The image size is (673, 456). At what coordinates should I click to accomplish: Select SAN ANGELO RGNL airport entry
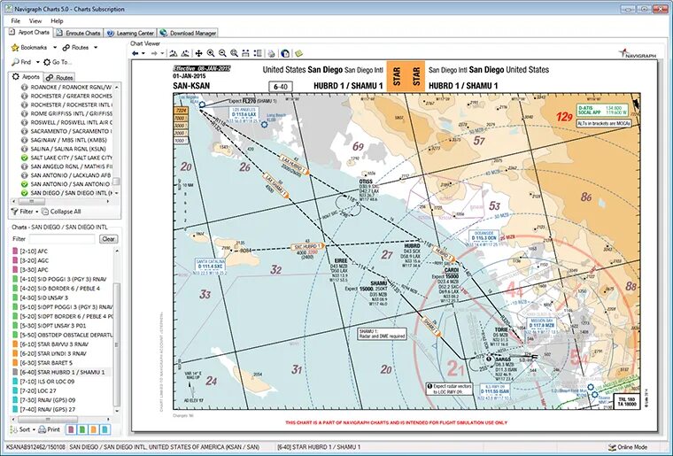point(68,166)
